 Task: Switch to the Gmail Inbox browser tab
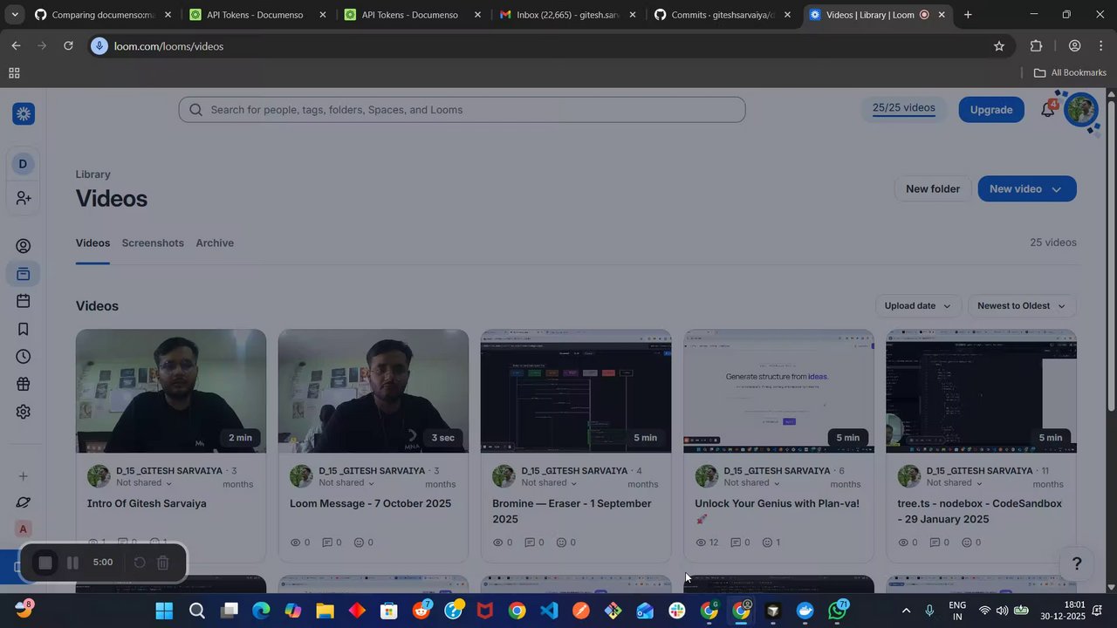click(568, 15)
